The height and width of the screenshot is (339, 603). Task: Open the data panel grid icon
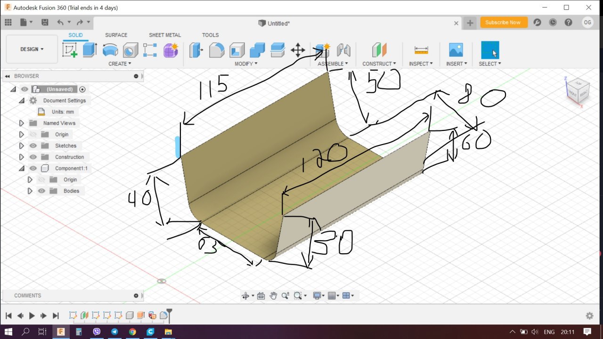tap(8, 22)
